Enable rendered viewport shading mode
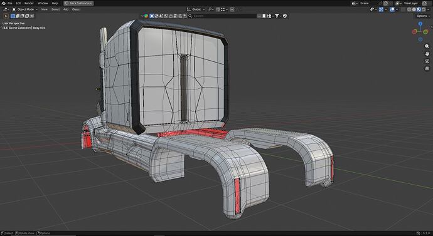 coord(424,9)
